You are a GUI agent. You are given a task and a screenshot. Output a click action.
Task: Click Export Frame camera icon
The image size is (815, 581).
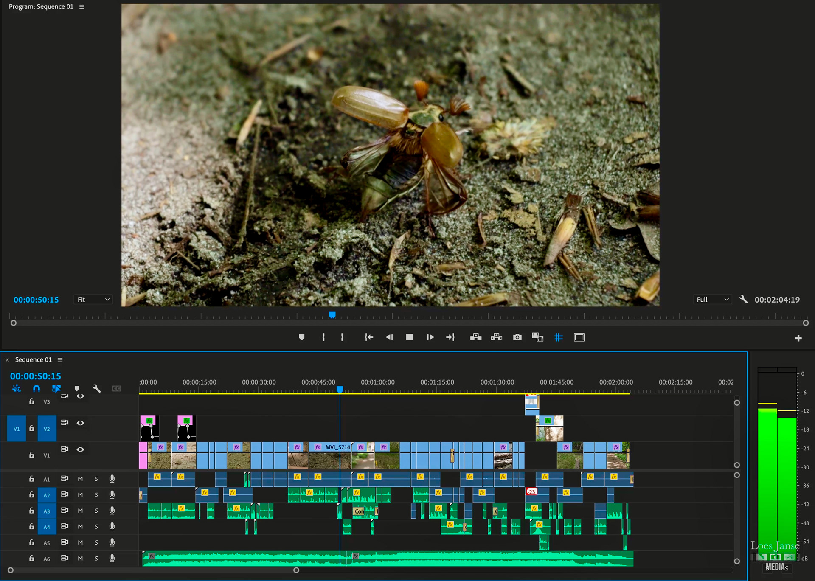click(x=517, y=337)
